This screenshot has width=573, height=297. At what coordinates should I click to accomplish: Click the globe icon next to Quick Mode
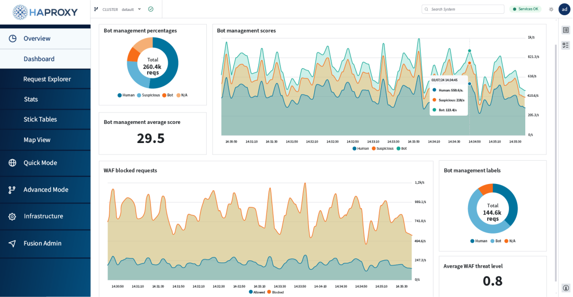click(11, 163)
